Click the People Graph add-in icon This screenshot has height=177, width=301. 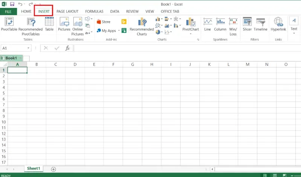tap(124, 31)
